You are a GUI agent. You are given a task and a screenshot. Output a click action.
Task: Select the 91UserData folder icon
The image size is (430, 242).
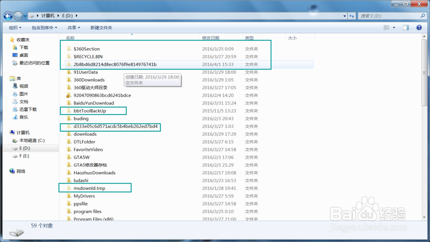click(69, 72)
